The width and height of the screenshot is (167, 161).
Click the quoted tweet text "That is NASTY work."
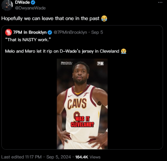(x=28, y=40)
